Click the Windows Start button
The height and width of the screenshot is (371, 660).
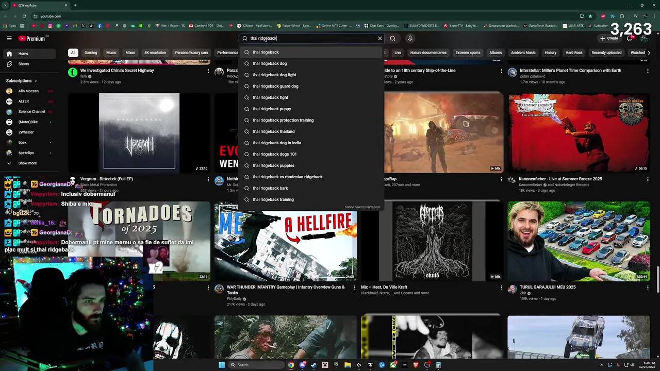tap(222, 365)
